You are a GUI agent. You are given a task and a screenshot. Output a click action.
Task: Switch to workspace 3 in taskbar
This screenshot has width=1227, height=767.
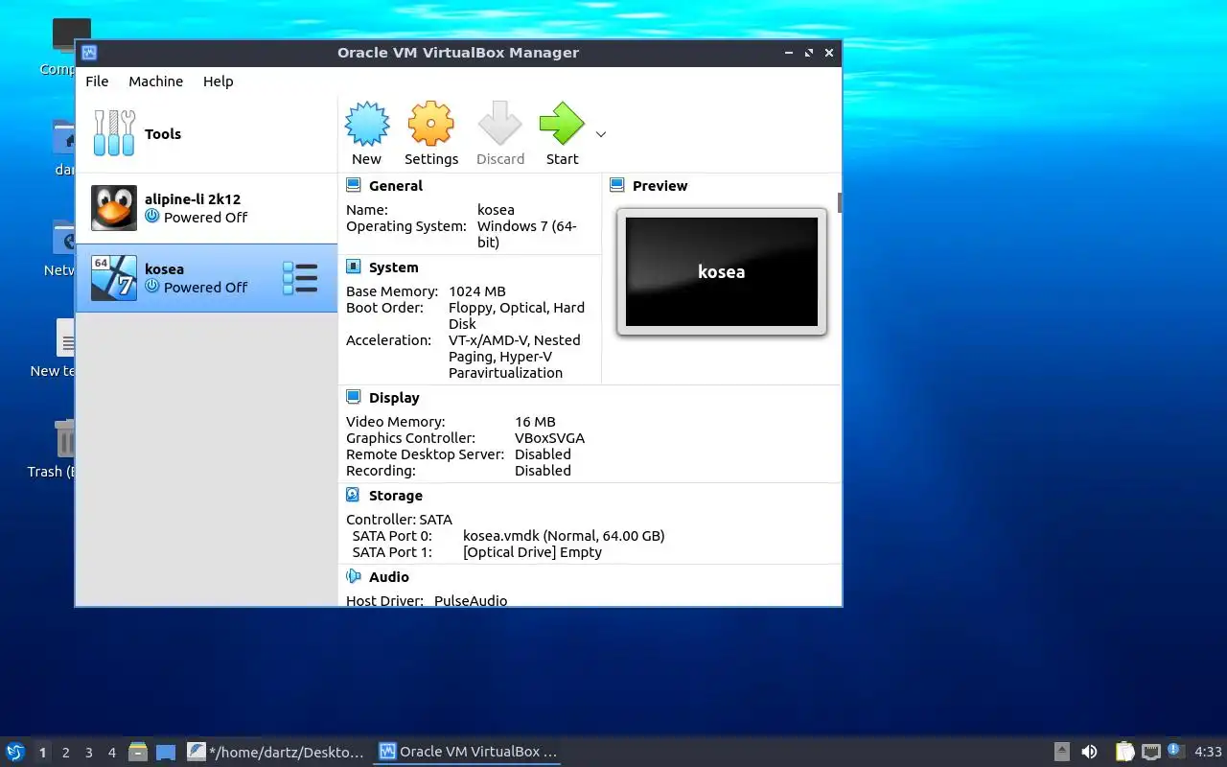(89, 753)
